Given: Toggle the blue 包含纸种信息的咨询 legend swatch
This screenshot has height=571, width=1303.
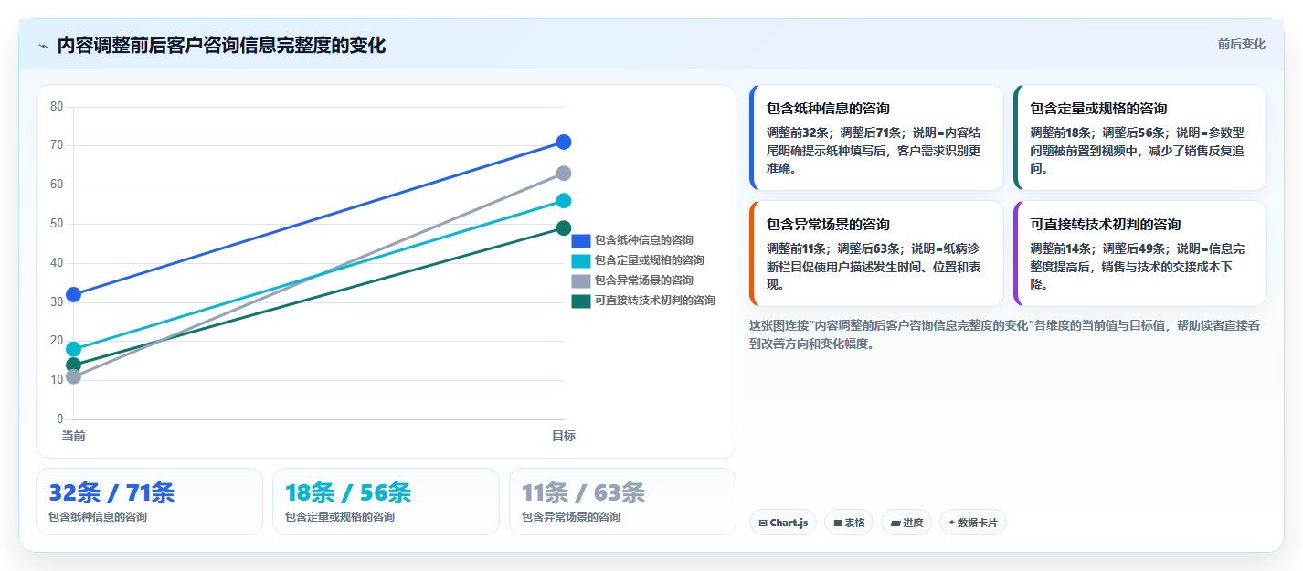Looking at the screenshot, I should [581, 240].
